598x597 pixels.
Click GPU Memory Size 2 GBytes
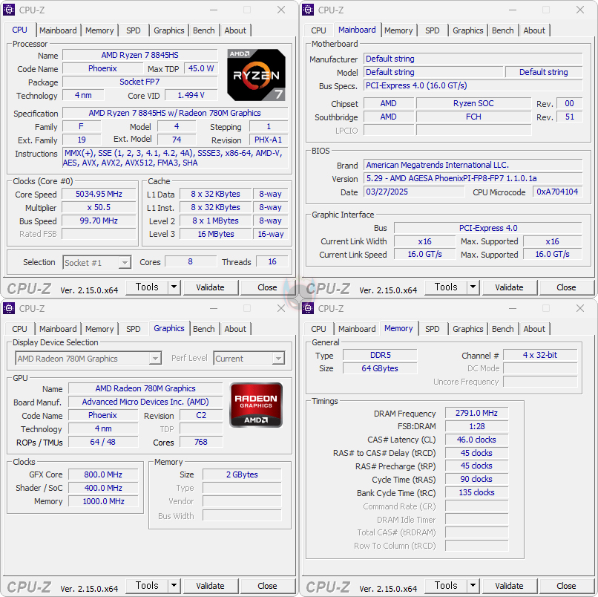242,474
